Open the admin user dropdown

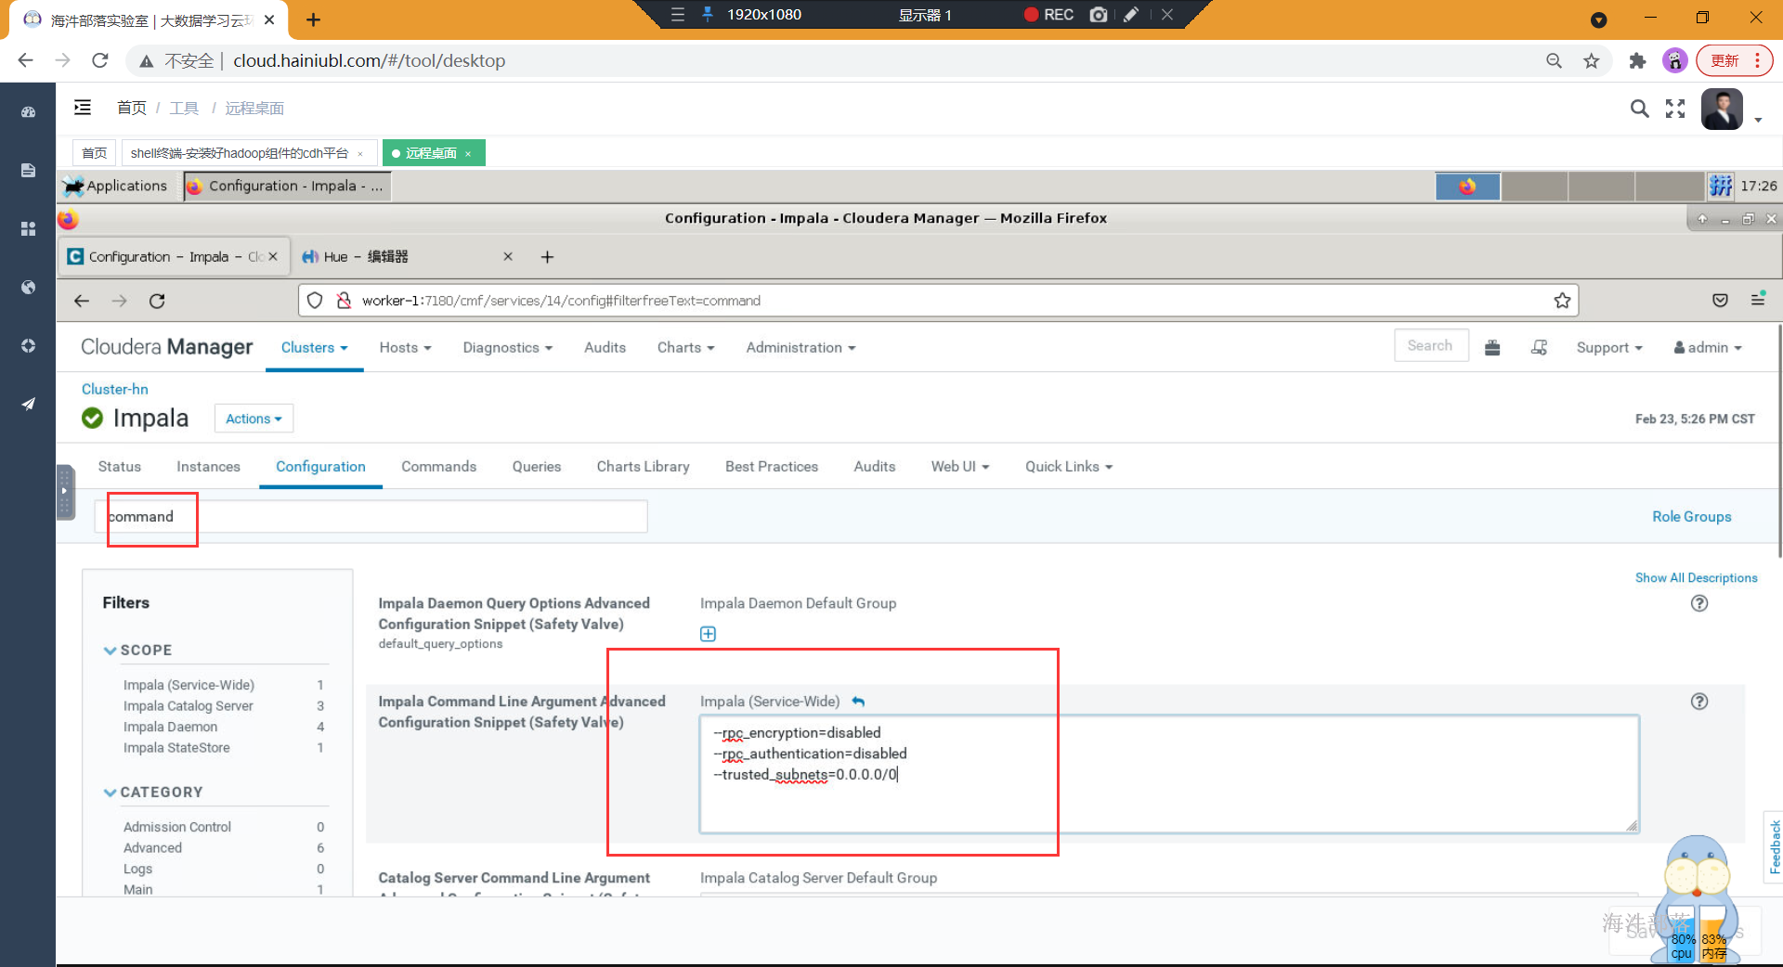1707,347
